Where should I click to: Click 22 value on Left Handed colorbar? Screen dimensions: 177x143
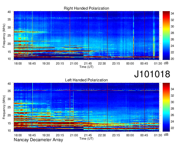tap(172, 128)
